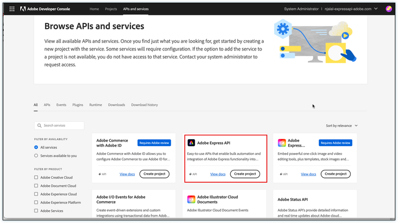398x223 pixels.
Task: Click Requires Adobe review badge on Commerce card
Action: click(154, 143)
